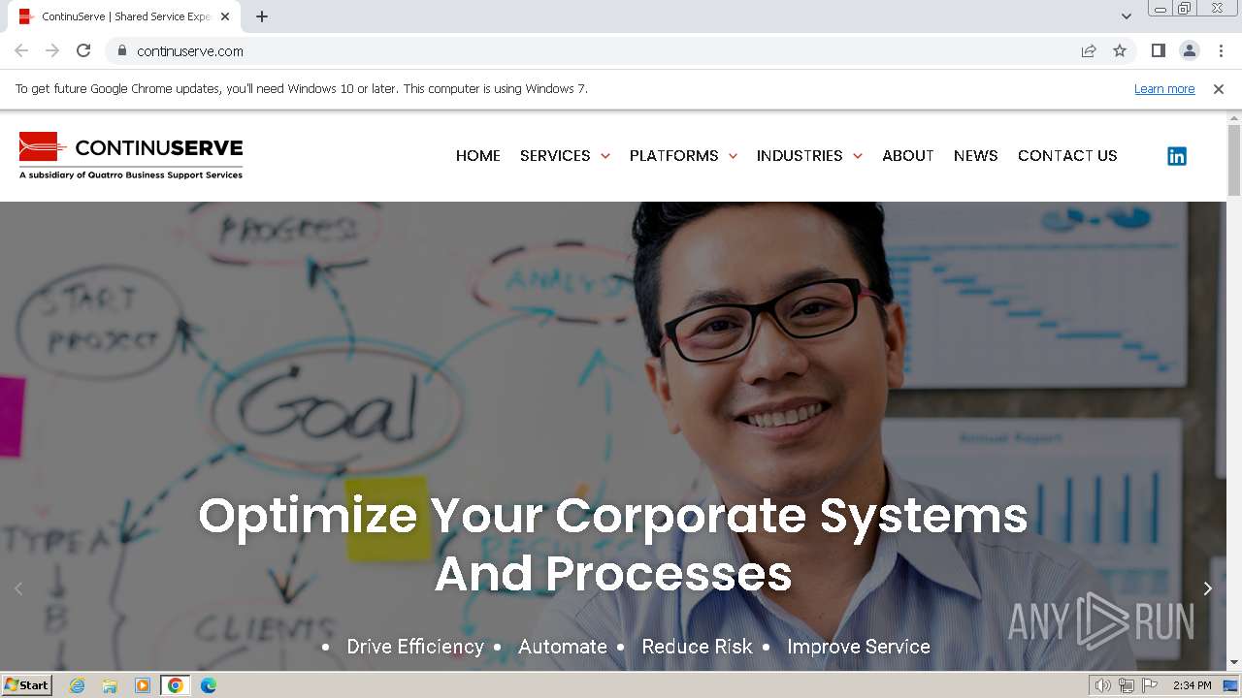Screen dimensions: 1242x698
Task: Click the address bar URL continuserve.com
Action: 190,51
